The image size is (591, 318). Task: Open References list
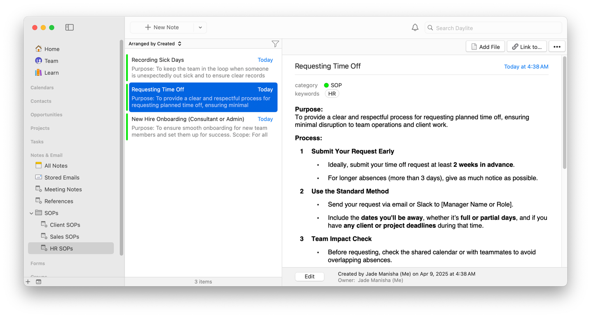pyautogui.click(x=59, y=201)
